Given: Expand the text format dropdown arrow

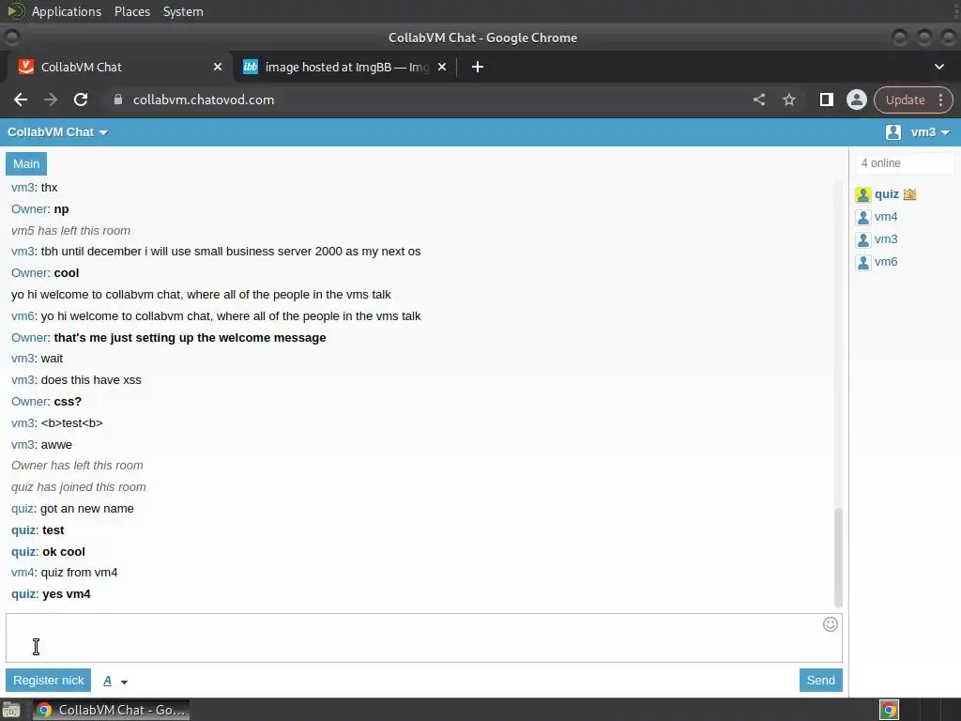Looking at the screenshot, I should (124, 682).
